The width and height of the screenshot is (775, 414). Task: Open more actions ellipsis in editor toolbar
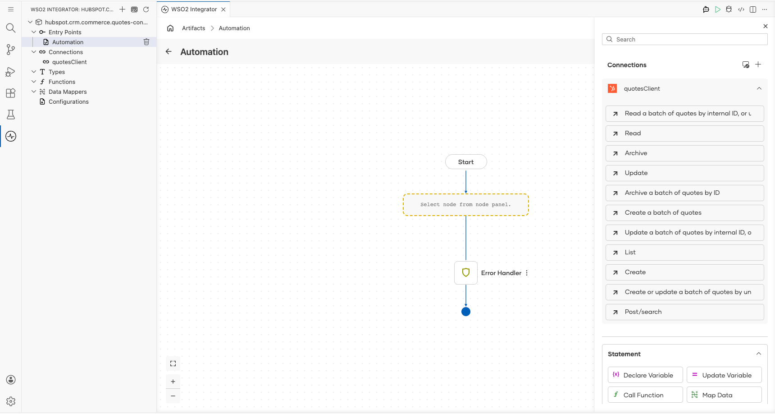coord(765,9)
